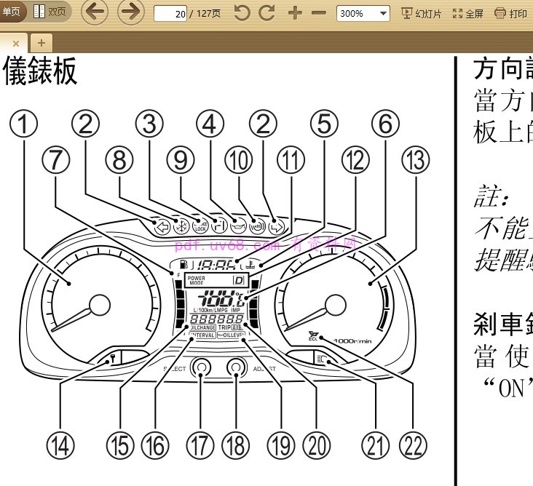Go to the next page arrow

coord(130,12)
